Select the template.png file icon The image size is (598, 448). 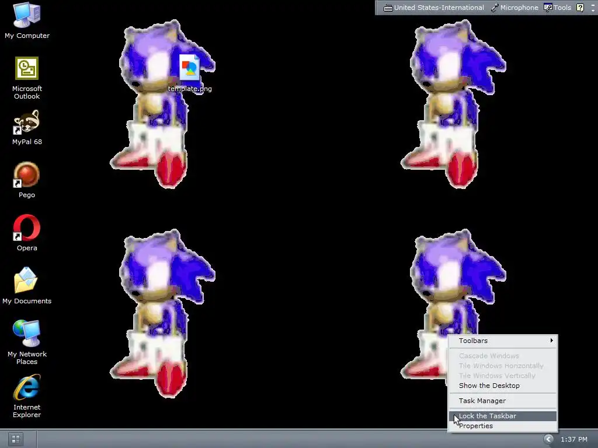pos(190,67)
